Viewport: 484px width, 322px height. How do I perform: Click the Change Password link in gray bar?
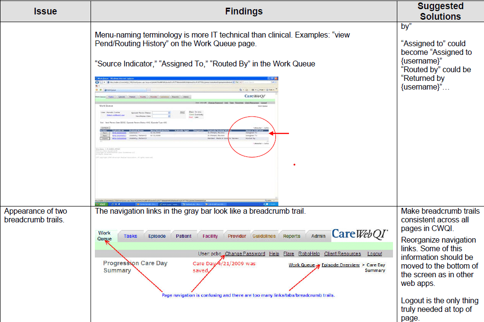coord(245,254)
